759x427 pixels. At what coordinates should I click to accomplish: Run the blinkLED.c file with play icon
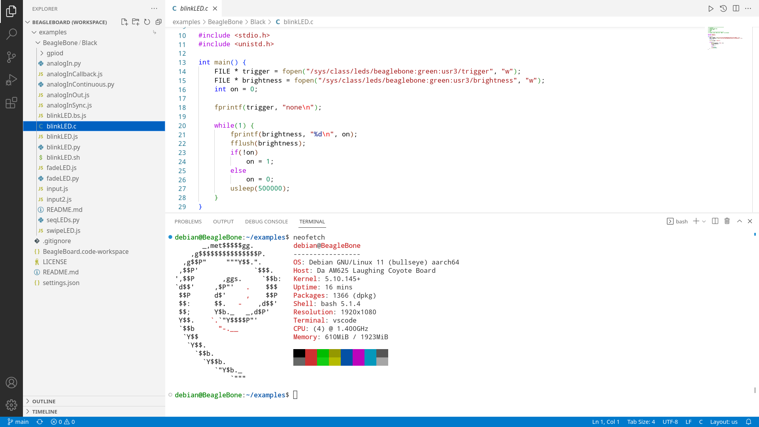711,9
